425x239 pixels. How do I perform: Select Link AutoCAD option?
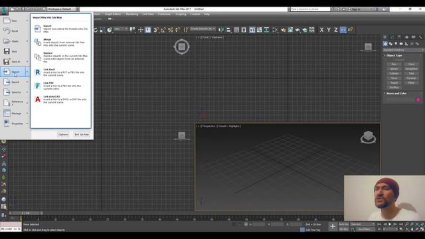[60, 99]
